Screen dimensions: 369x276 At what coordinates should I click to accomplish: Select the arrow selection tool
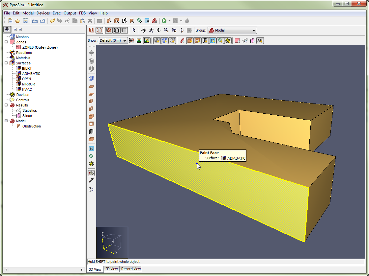click(x=134, y=30)
